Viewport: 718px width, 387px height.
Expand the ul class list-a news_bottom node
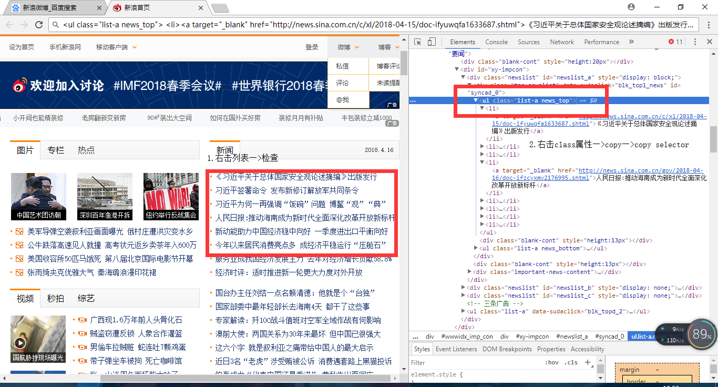click(476, 248)
